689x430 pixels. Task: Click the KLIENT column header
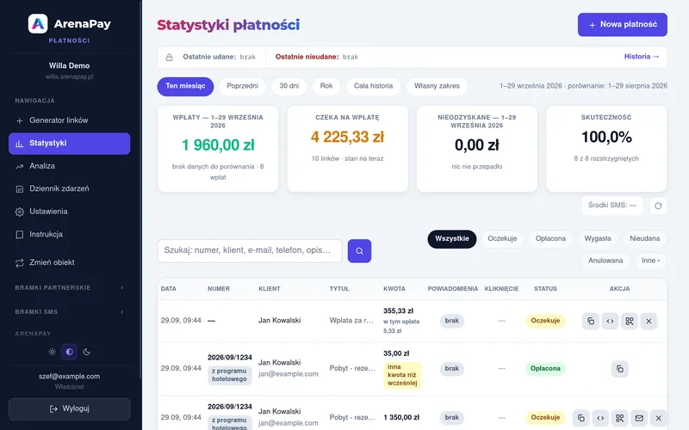[x=270, y=289]
